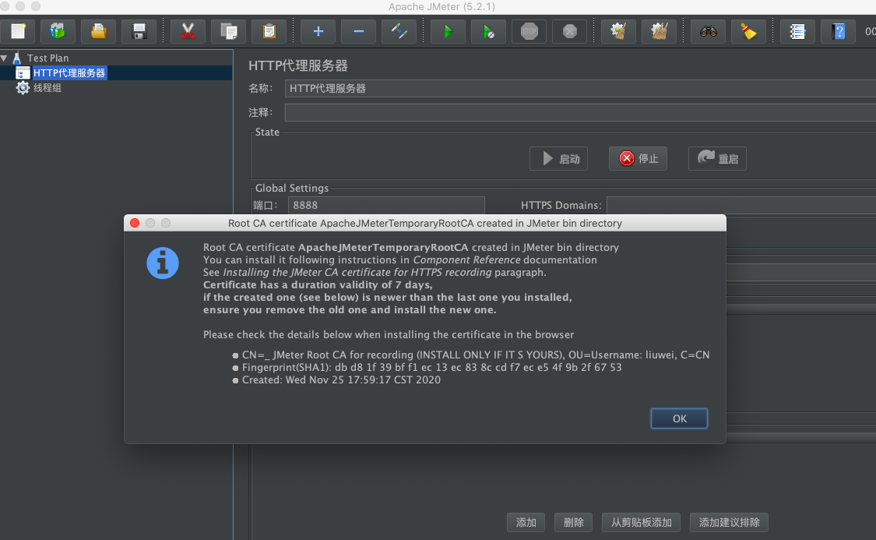The image size is (876, 540).
Task: Click the Stop sign toolbar icon
Action: 529,31
